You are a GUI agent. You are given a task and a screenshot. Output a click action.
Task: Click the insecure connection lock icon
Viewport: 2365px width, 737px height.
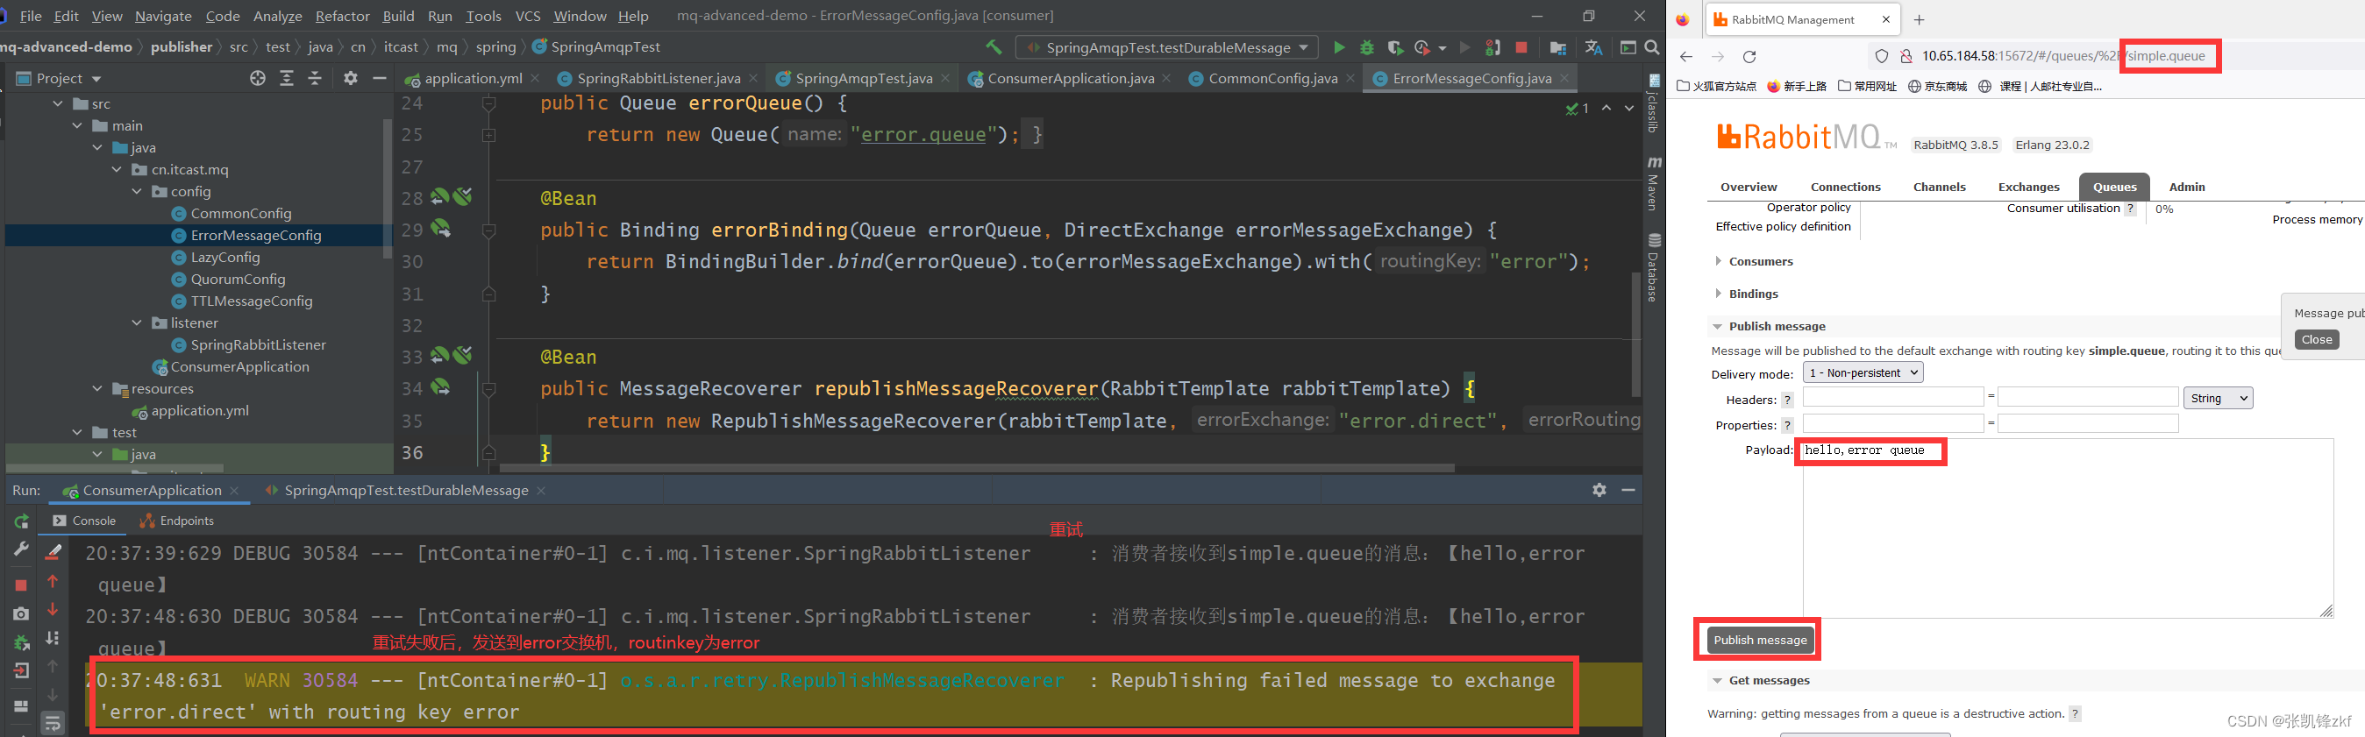[1906, 57]
